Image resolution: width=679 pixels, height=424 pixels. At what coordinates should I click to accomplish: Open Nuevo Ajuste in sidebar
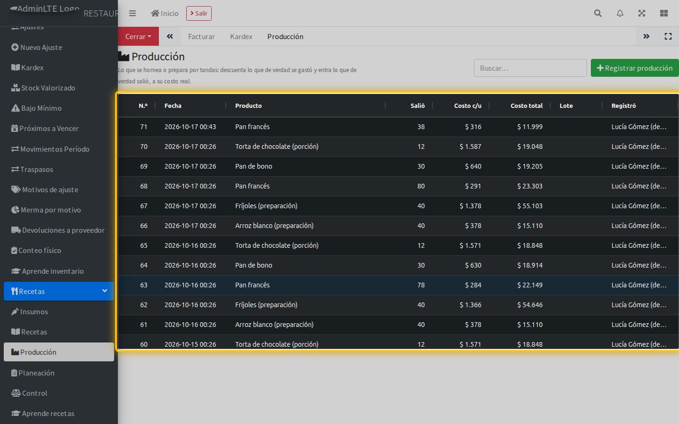(59, 47)
